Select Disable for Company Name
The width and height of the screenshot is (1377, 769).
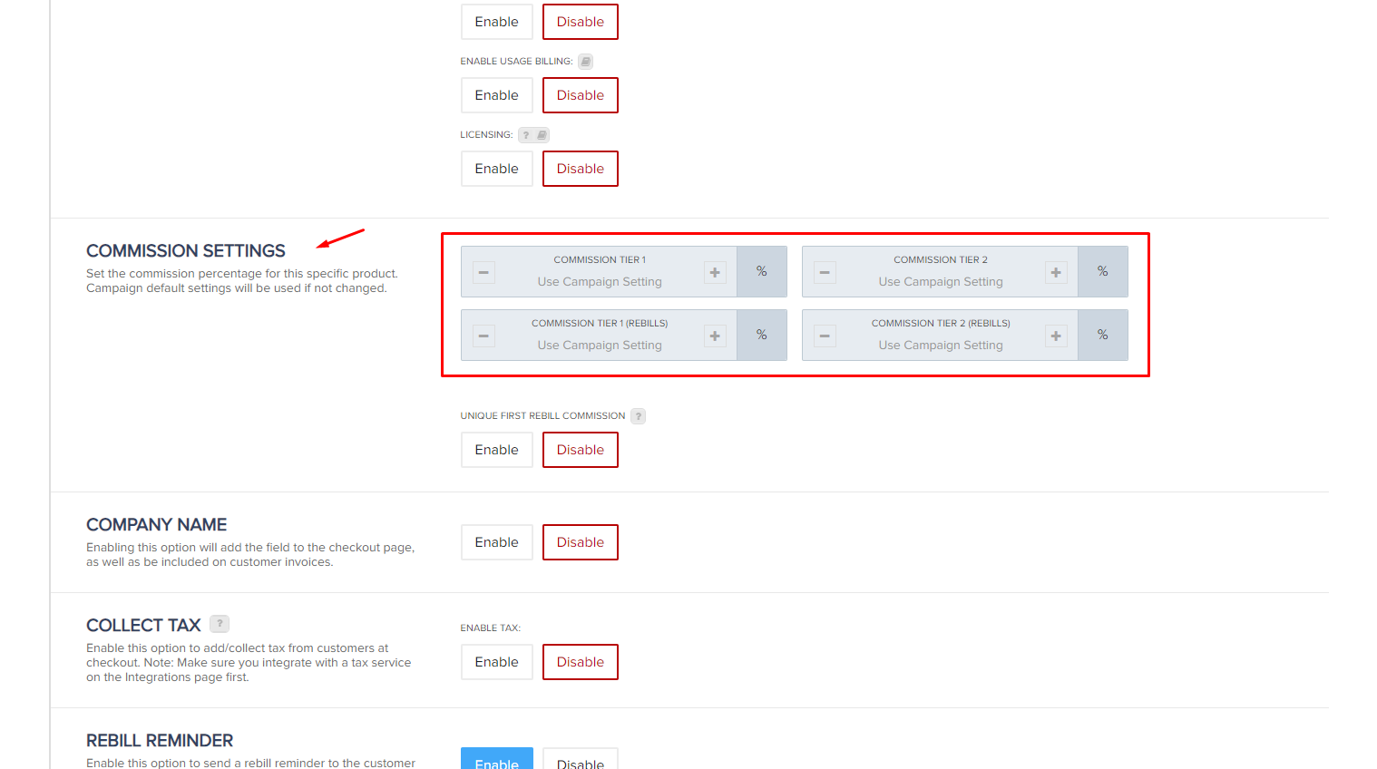click(580, 542)
